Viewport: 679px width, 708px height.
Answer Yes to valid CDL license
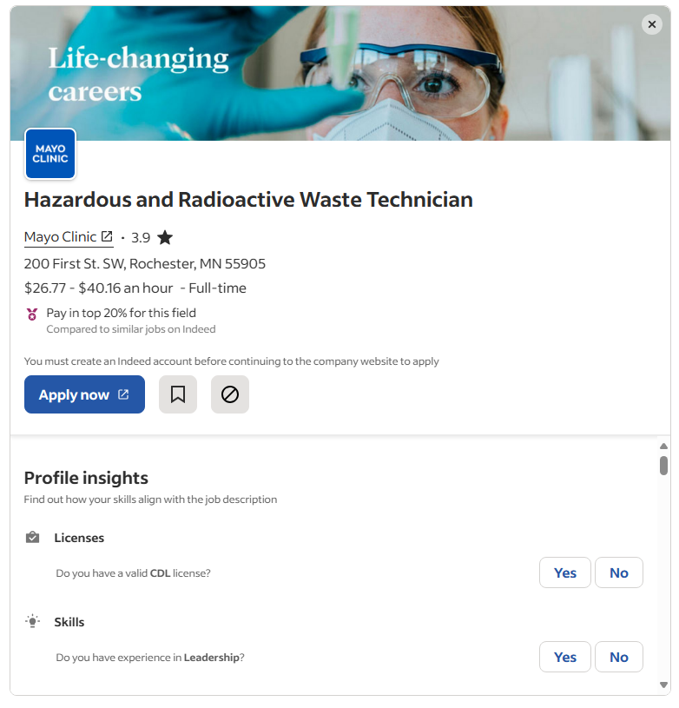click(564, 572)
